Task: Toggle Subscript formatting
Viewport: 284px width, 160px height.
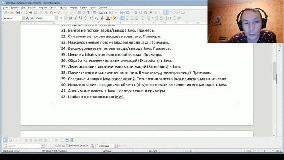Action: pos(96,18)
